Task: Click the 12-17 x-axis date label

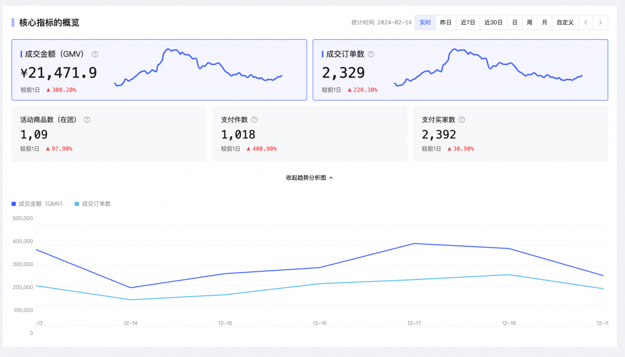Action: (414, 323)
